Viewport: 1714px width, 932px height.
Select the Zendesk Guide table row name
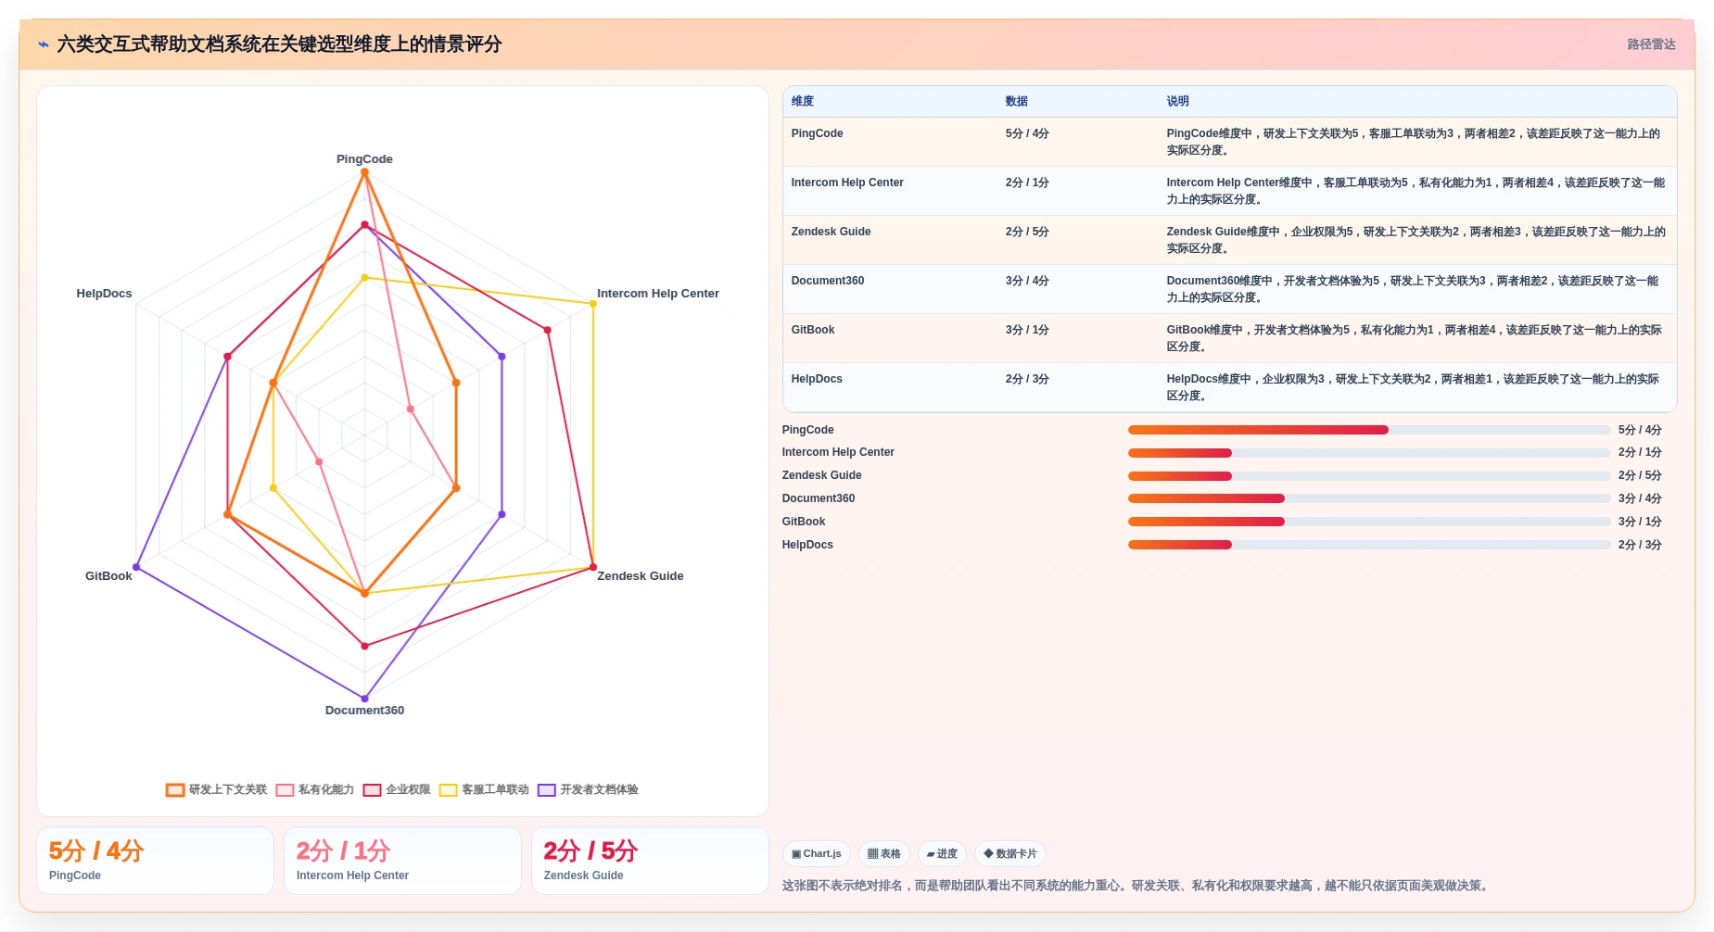pyautogui.click(x=831, y=232)
